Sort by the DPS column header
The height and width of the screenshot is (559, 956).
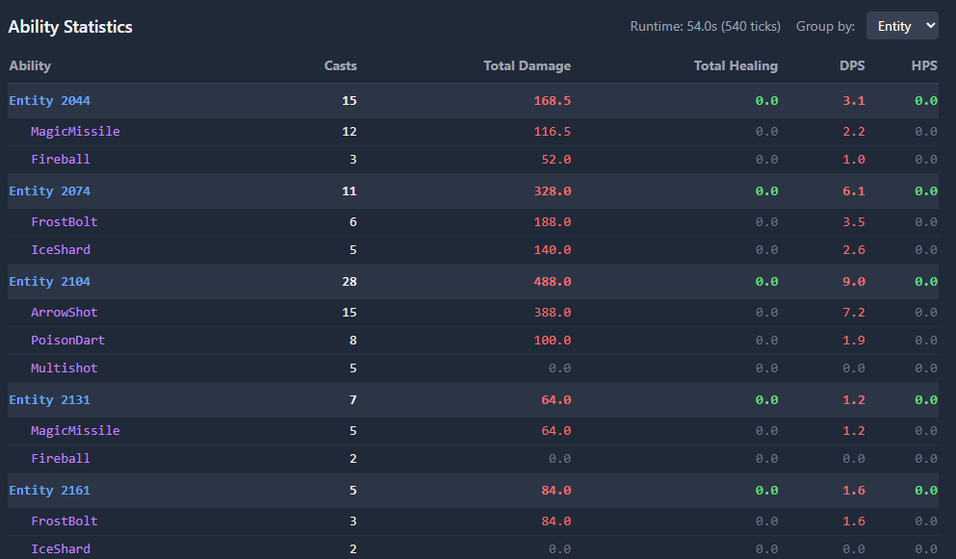pyautogui.click(x=851, y=65)
